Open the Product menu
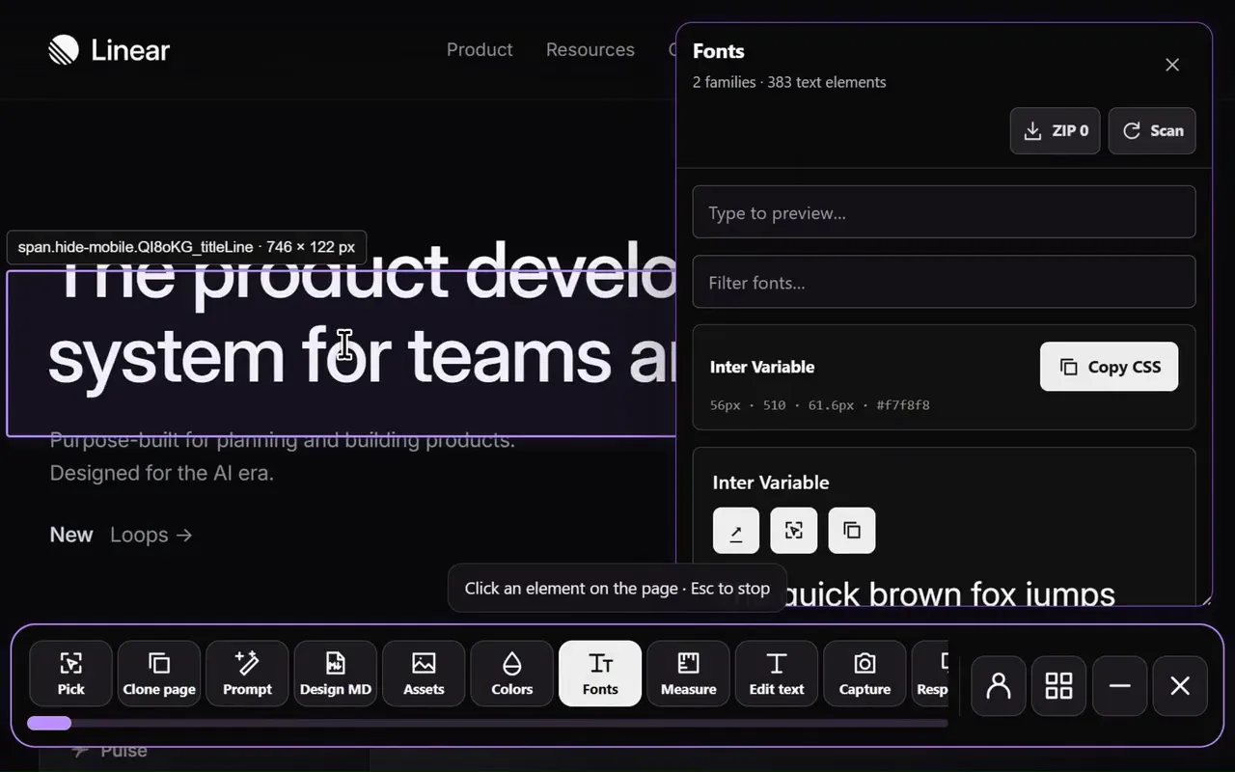This screenshot has height=772, width=1235. (x=480, y=50)
